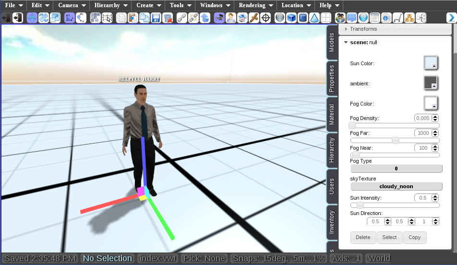The width and height of the screenshot is (457, 265).
Task: Click the Duplicate icon
Action: [x=144, y=18]
